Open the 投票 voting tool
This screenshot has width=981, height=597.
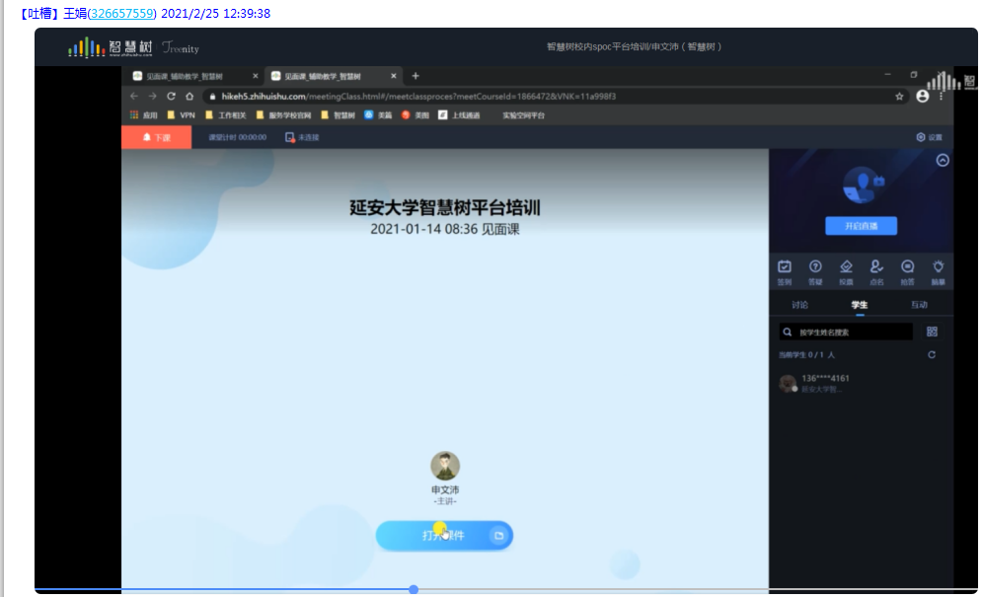(x=846, y=270)
